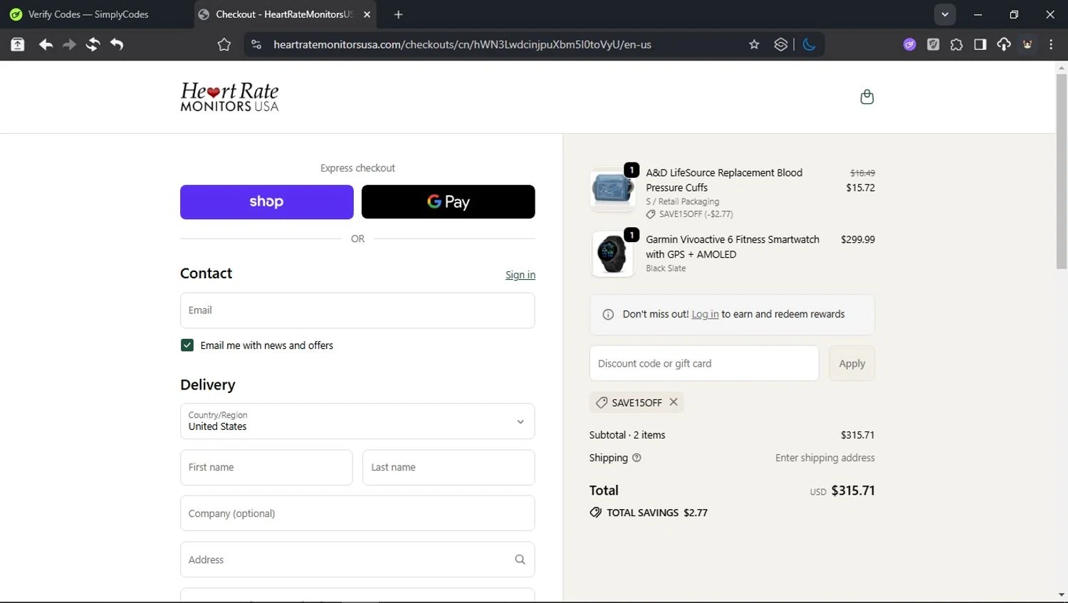The image size is (1068, 603).
Task: Open the browser three-dot menu
Action: click(1051, 44)
